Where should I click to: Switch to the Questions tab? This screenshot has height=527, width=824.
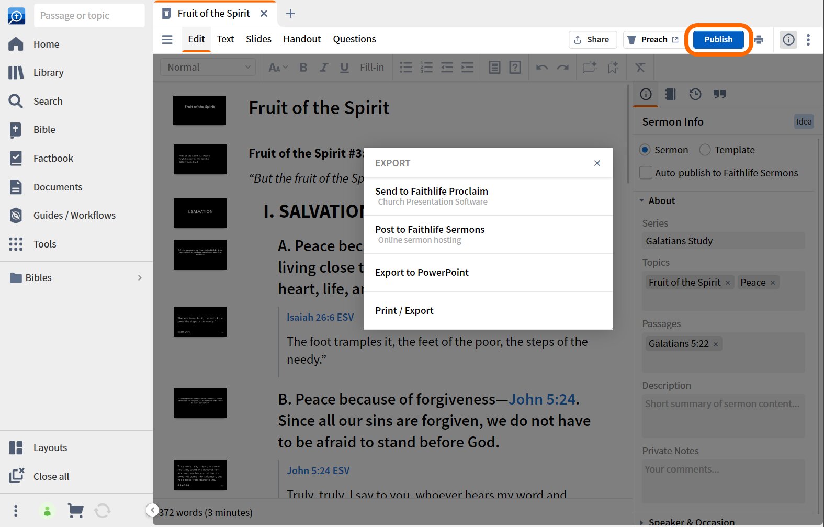(x=354, y=39)
